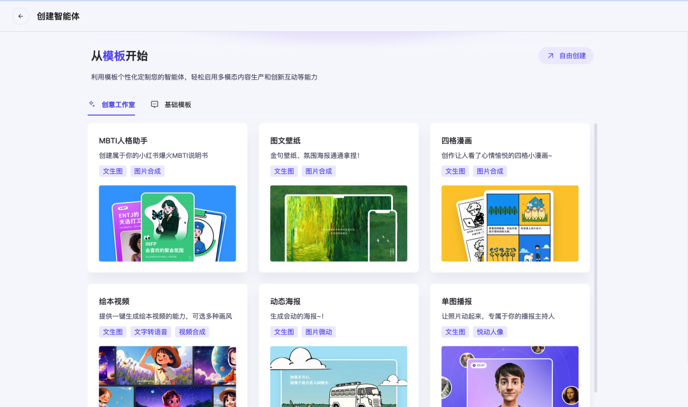Click 文生图 tag on 绘本视频 card

(113, 332)
